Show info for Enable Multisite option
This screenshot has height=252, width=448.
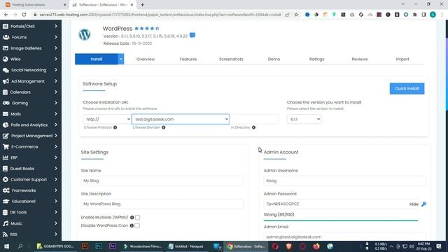coord(132,218)
